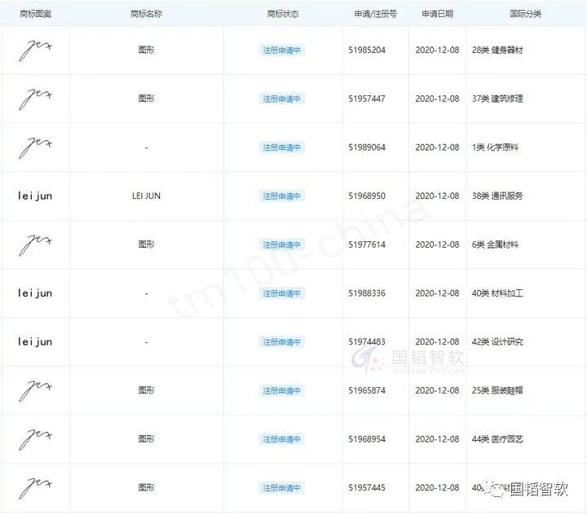Select registration number 51985204
Screen dimensions: 587x515
pyautogui.click(x=367, y=51)
